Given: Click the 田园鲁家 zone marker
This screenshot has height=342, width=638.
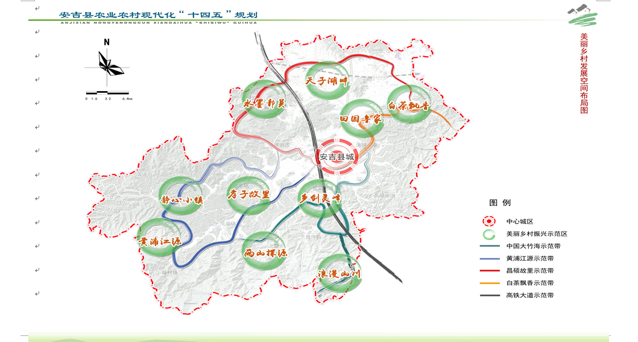Looking at the screenshot, I should [x=362, y=118].
